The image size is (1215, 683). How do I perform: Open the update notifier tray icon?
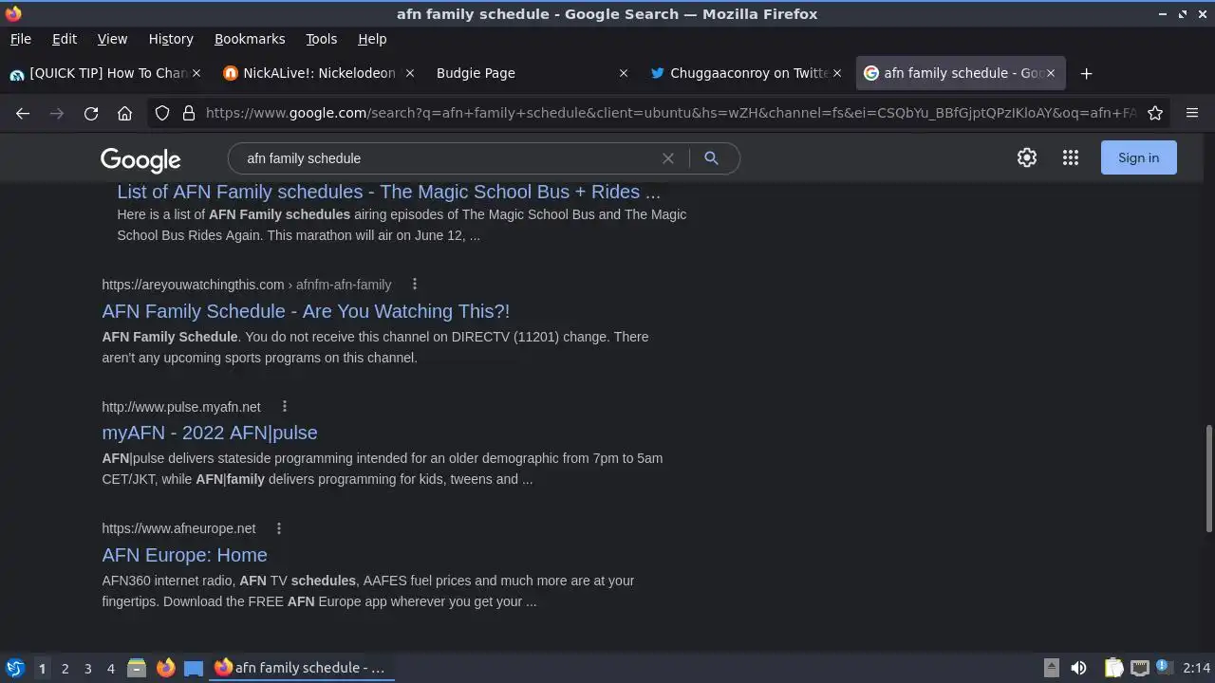coord(1165,668)
